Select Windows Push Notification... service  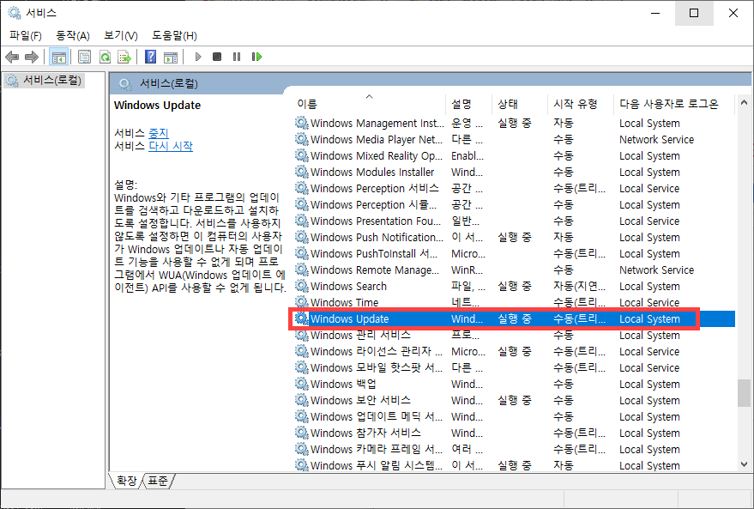click(x=514, y=238)
